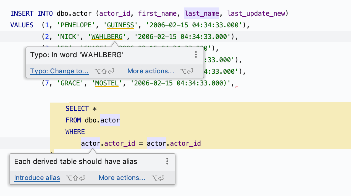Viewport: 351px width, 196px height.
Task: Click the VALUES keyword
Action: tap(22, 25)
